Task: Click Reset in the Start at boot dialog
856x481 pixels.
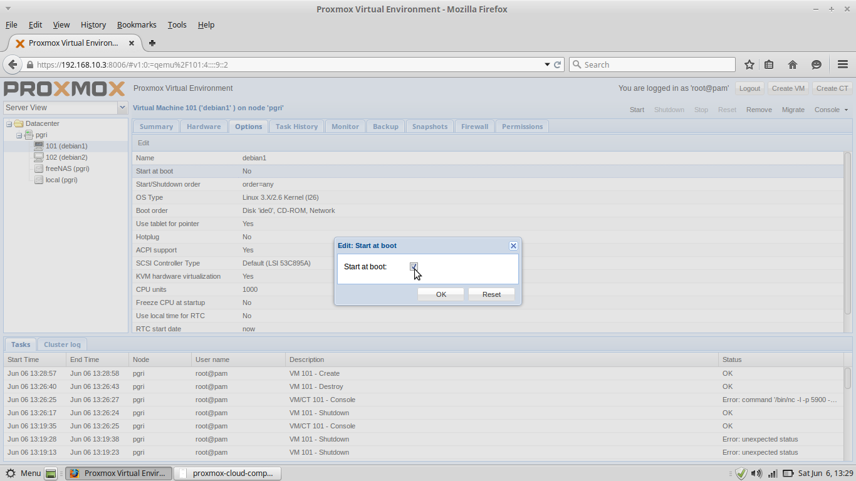Action: [x=491, y=294]
